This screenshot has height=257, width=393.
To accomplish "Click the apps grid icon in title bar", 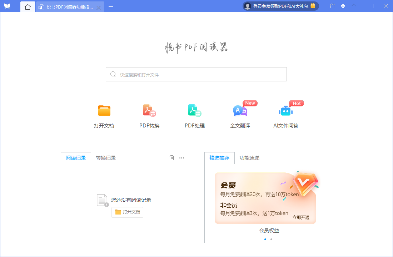I will 343,6.
